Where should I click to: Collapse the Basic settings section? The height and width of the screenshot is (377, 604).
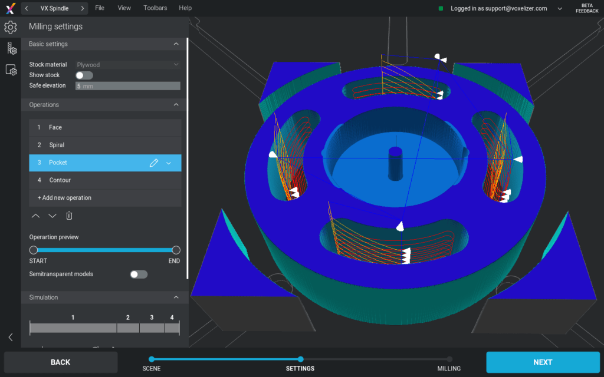(x=176, y=44)
